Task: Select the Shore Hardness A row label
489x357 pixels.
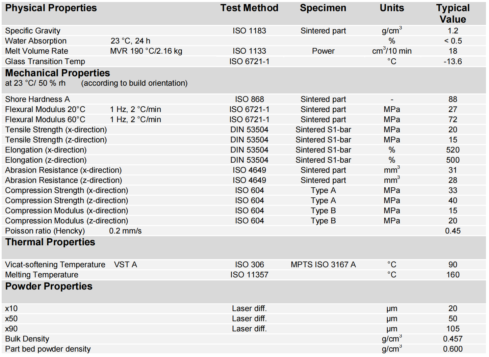Action: 37,99
